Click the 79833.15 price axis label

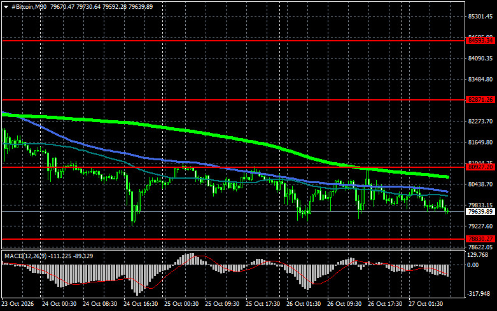tap(480, 205)
